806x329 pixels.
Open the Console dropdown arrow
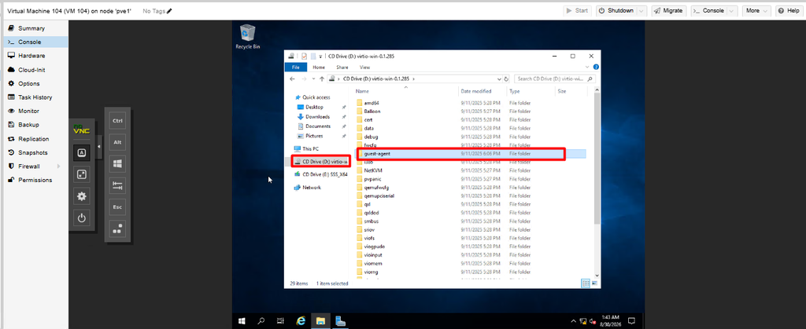pyautogui.click(x=733, y=11)
